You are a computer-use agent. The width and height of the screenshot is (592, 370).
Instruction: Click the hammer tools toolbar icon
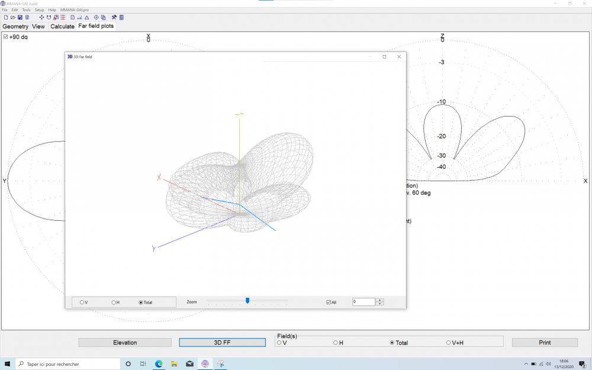tap(114, 17)
